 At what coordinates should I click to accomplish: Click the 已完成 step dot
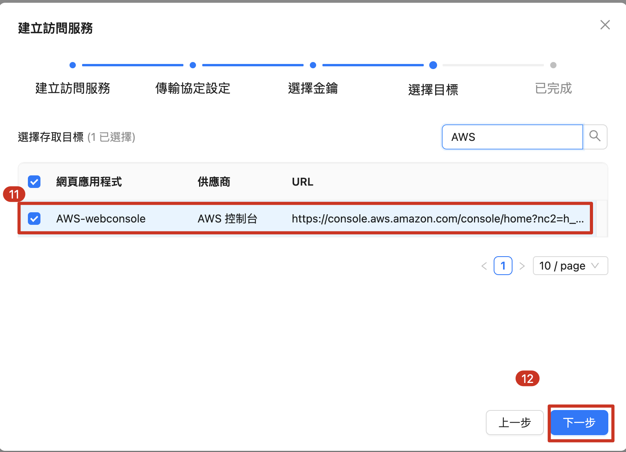[x=553, y=65]
